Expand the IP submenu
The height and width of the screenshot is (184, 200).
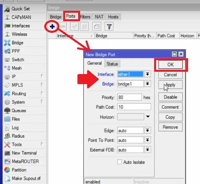(x=24, y=76)
